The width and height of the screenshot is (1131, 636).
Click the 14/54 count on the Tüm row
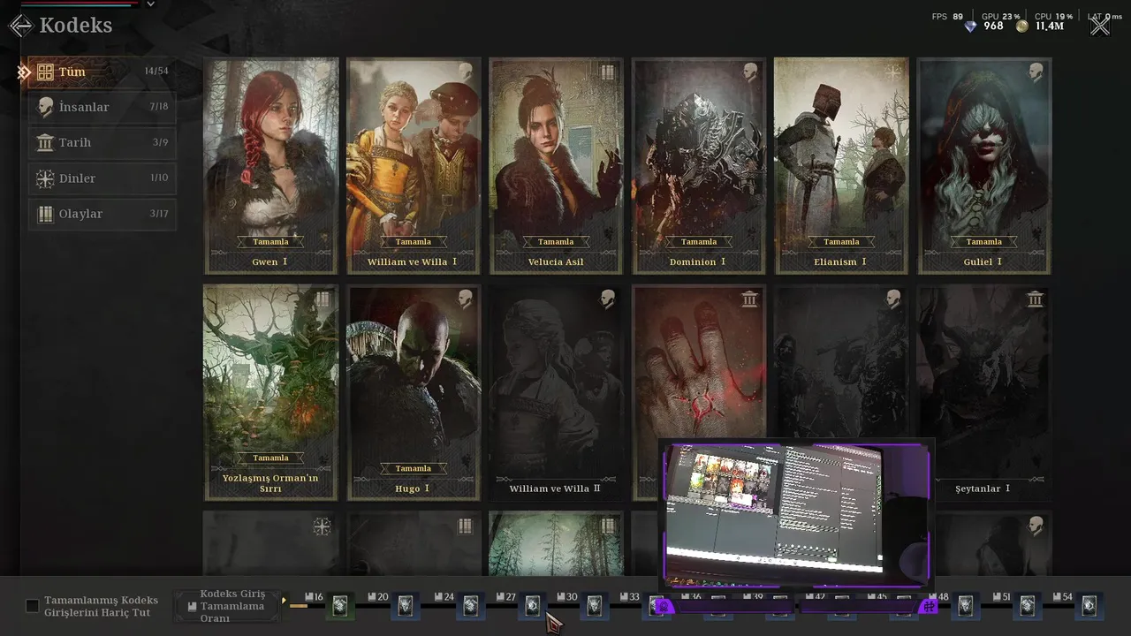pyautogui.click(x=156, y=71)
